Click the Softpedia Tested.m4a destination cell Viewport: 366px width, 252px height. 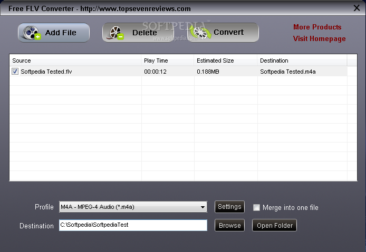pyautogui.click(x=288, y=72)
